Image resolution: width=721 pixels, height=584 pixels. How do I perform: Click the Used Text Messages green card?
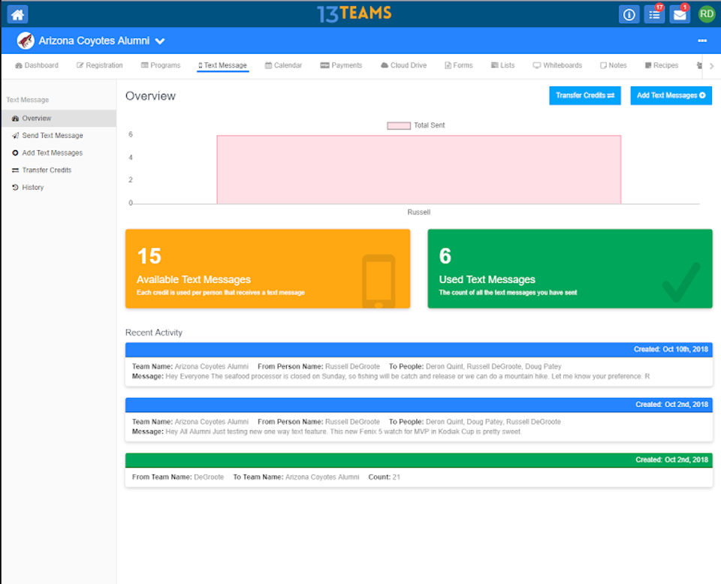coord(570,269)
